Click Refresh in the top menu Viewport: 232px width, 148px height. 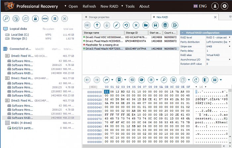point(89,6)
